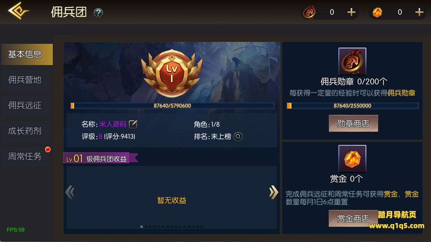This screenshot has width=431, height=242.
Task: Edit mercenary group name 米人源码
Action: pyautogui.click(x=133, y=124)
